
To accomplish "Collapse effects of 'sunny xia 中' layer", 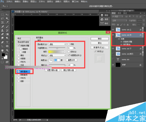I will pyautogui.click(x=143, y=35).
